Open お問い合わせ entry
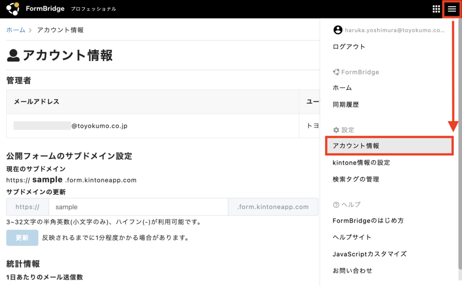The height and width of the screenshot is (286, 462). [352, 271]
